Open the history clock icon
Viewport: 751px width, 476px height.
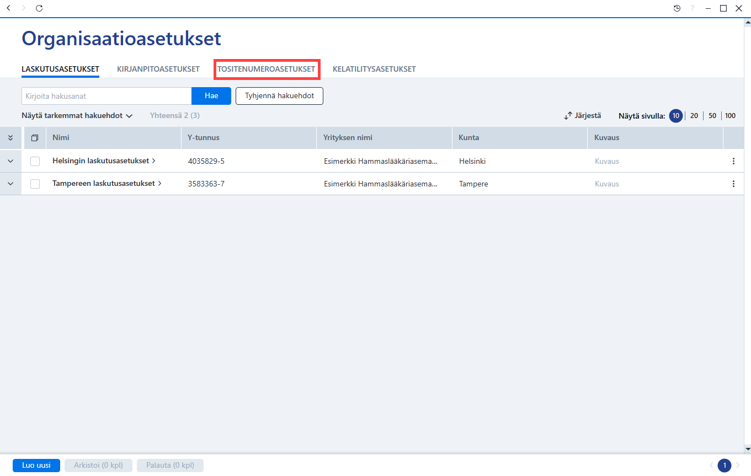677,8
